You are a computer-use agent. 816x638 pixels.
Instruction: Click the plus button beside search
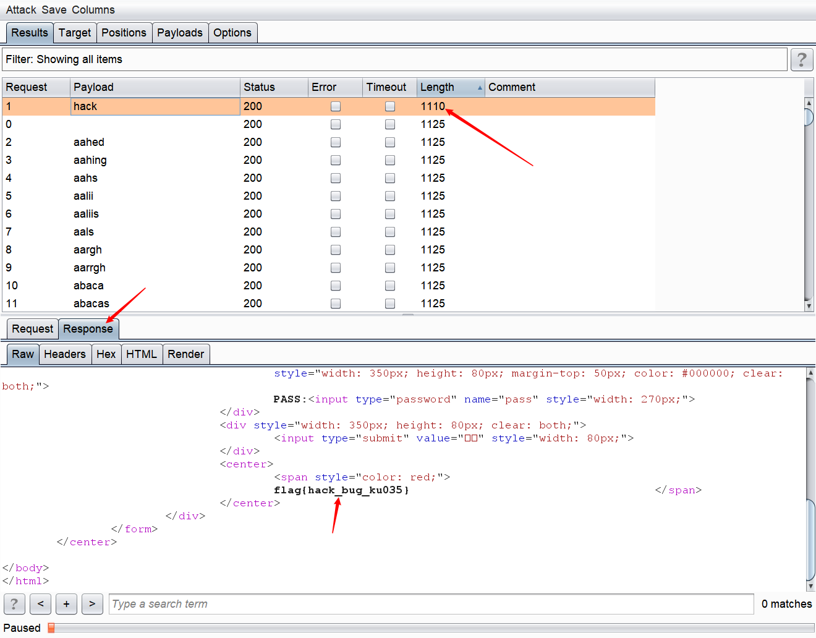pos(66,604)
